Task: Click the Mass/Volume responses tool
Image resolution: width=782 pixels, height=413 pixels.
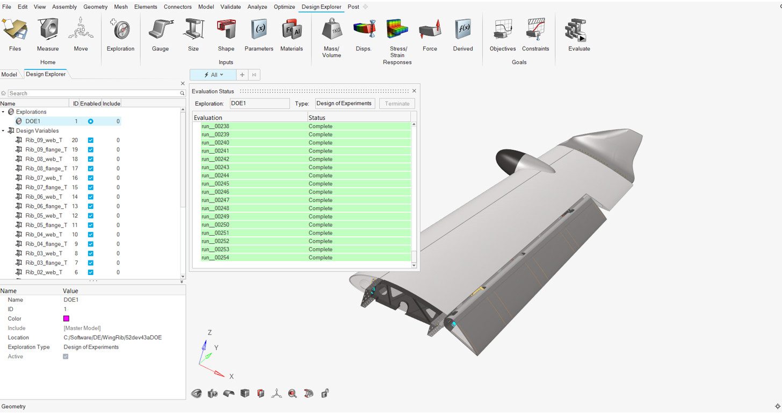Action: 331,33
